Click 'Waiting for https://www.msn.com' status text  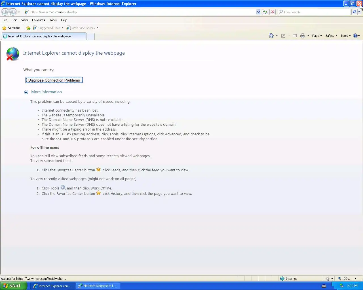(x=33, y=279)
